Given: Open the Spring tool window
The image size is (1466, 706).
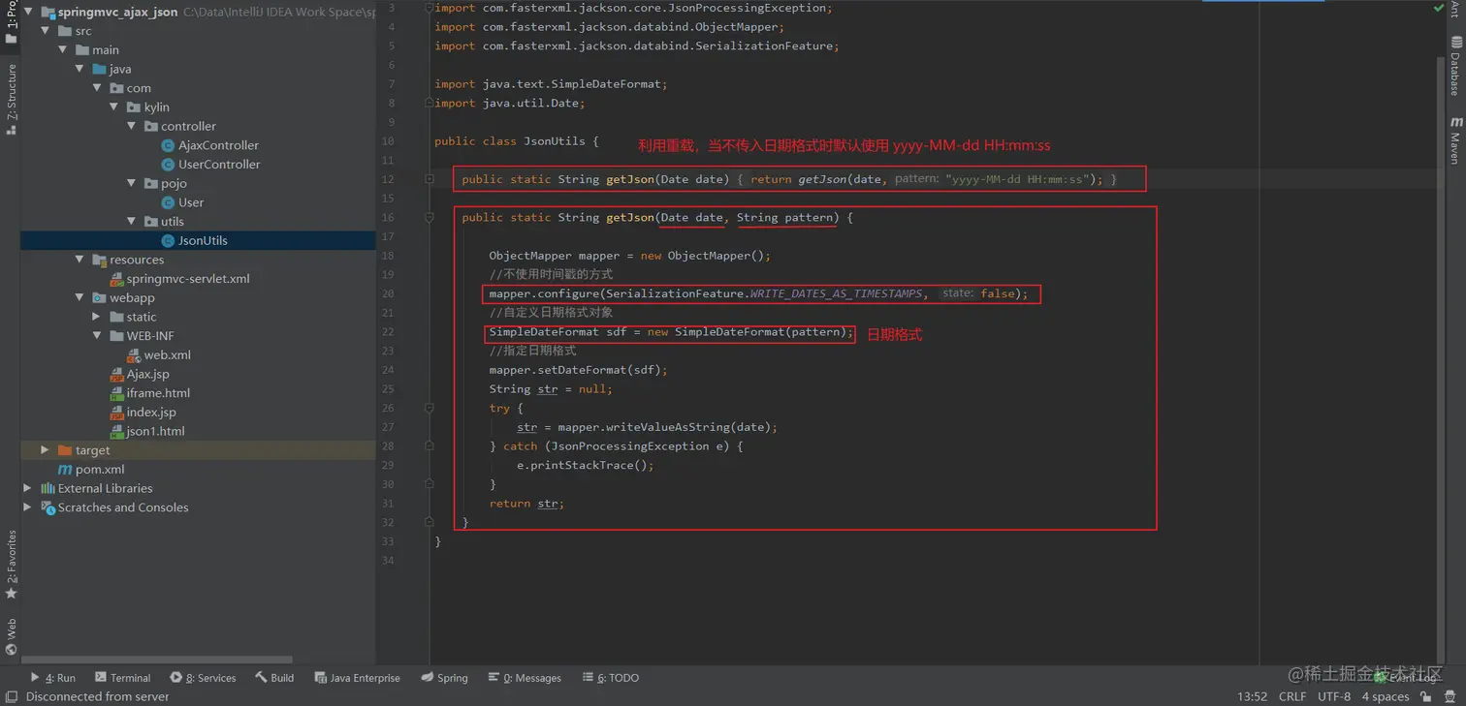Looking at the screenshot, I should click(x=444, y=678).
